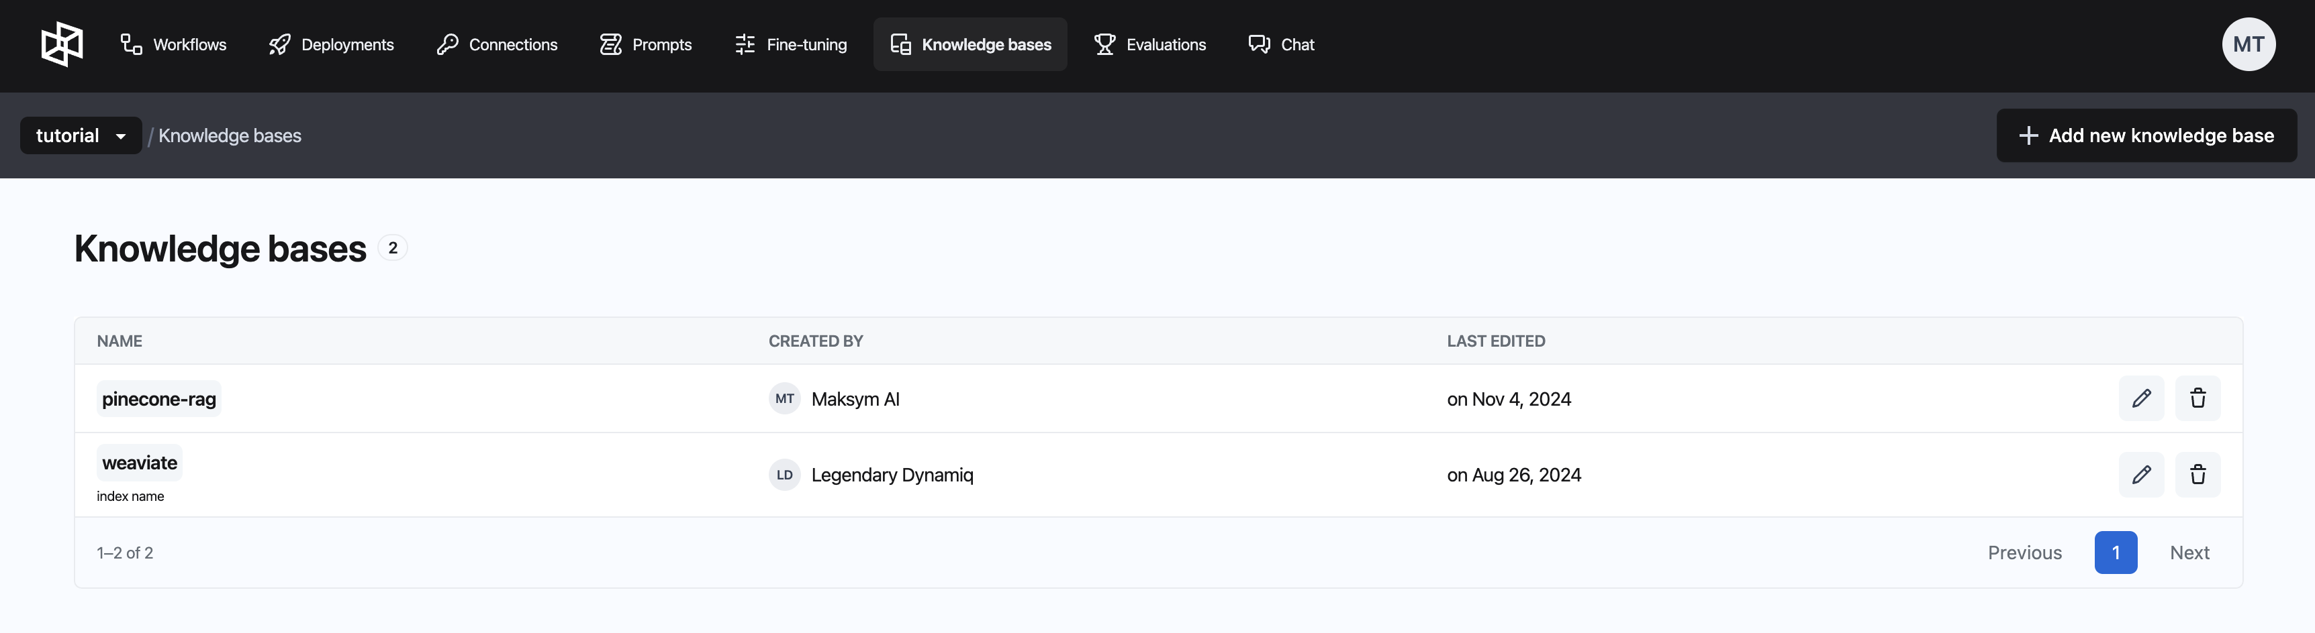The width and height of the screenshot is (2315, 633).
Task: Select page 1 in pagination
Action: point(2116,553)
